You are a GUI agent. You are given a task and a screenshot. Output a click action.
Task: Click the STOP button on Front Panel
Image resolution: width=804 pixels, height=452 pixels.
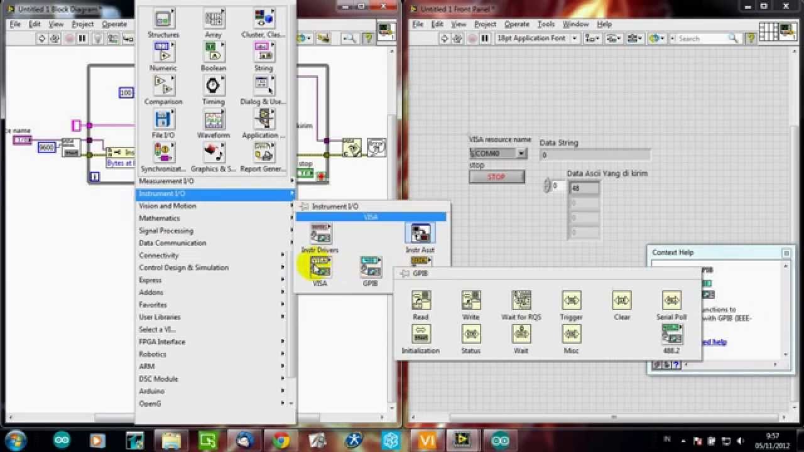tap(496, 177)
